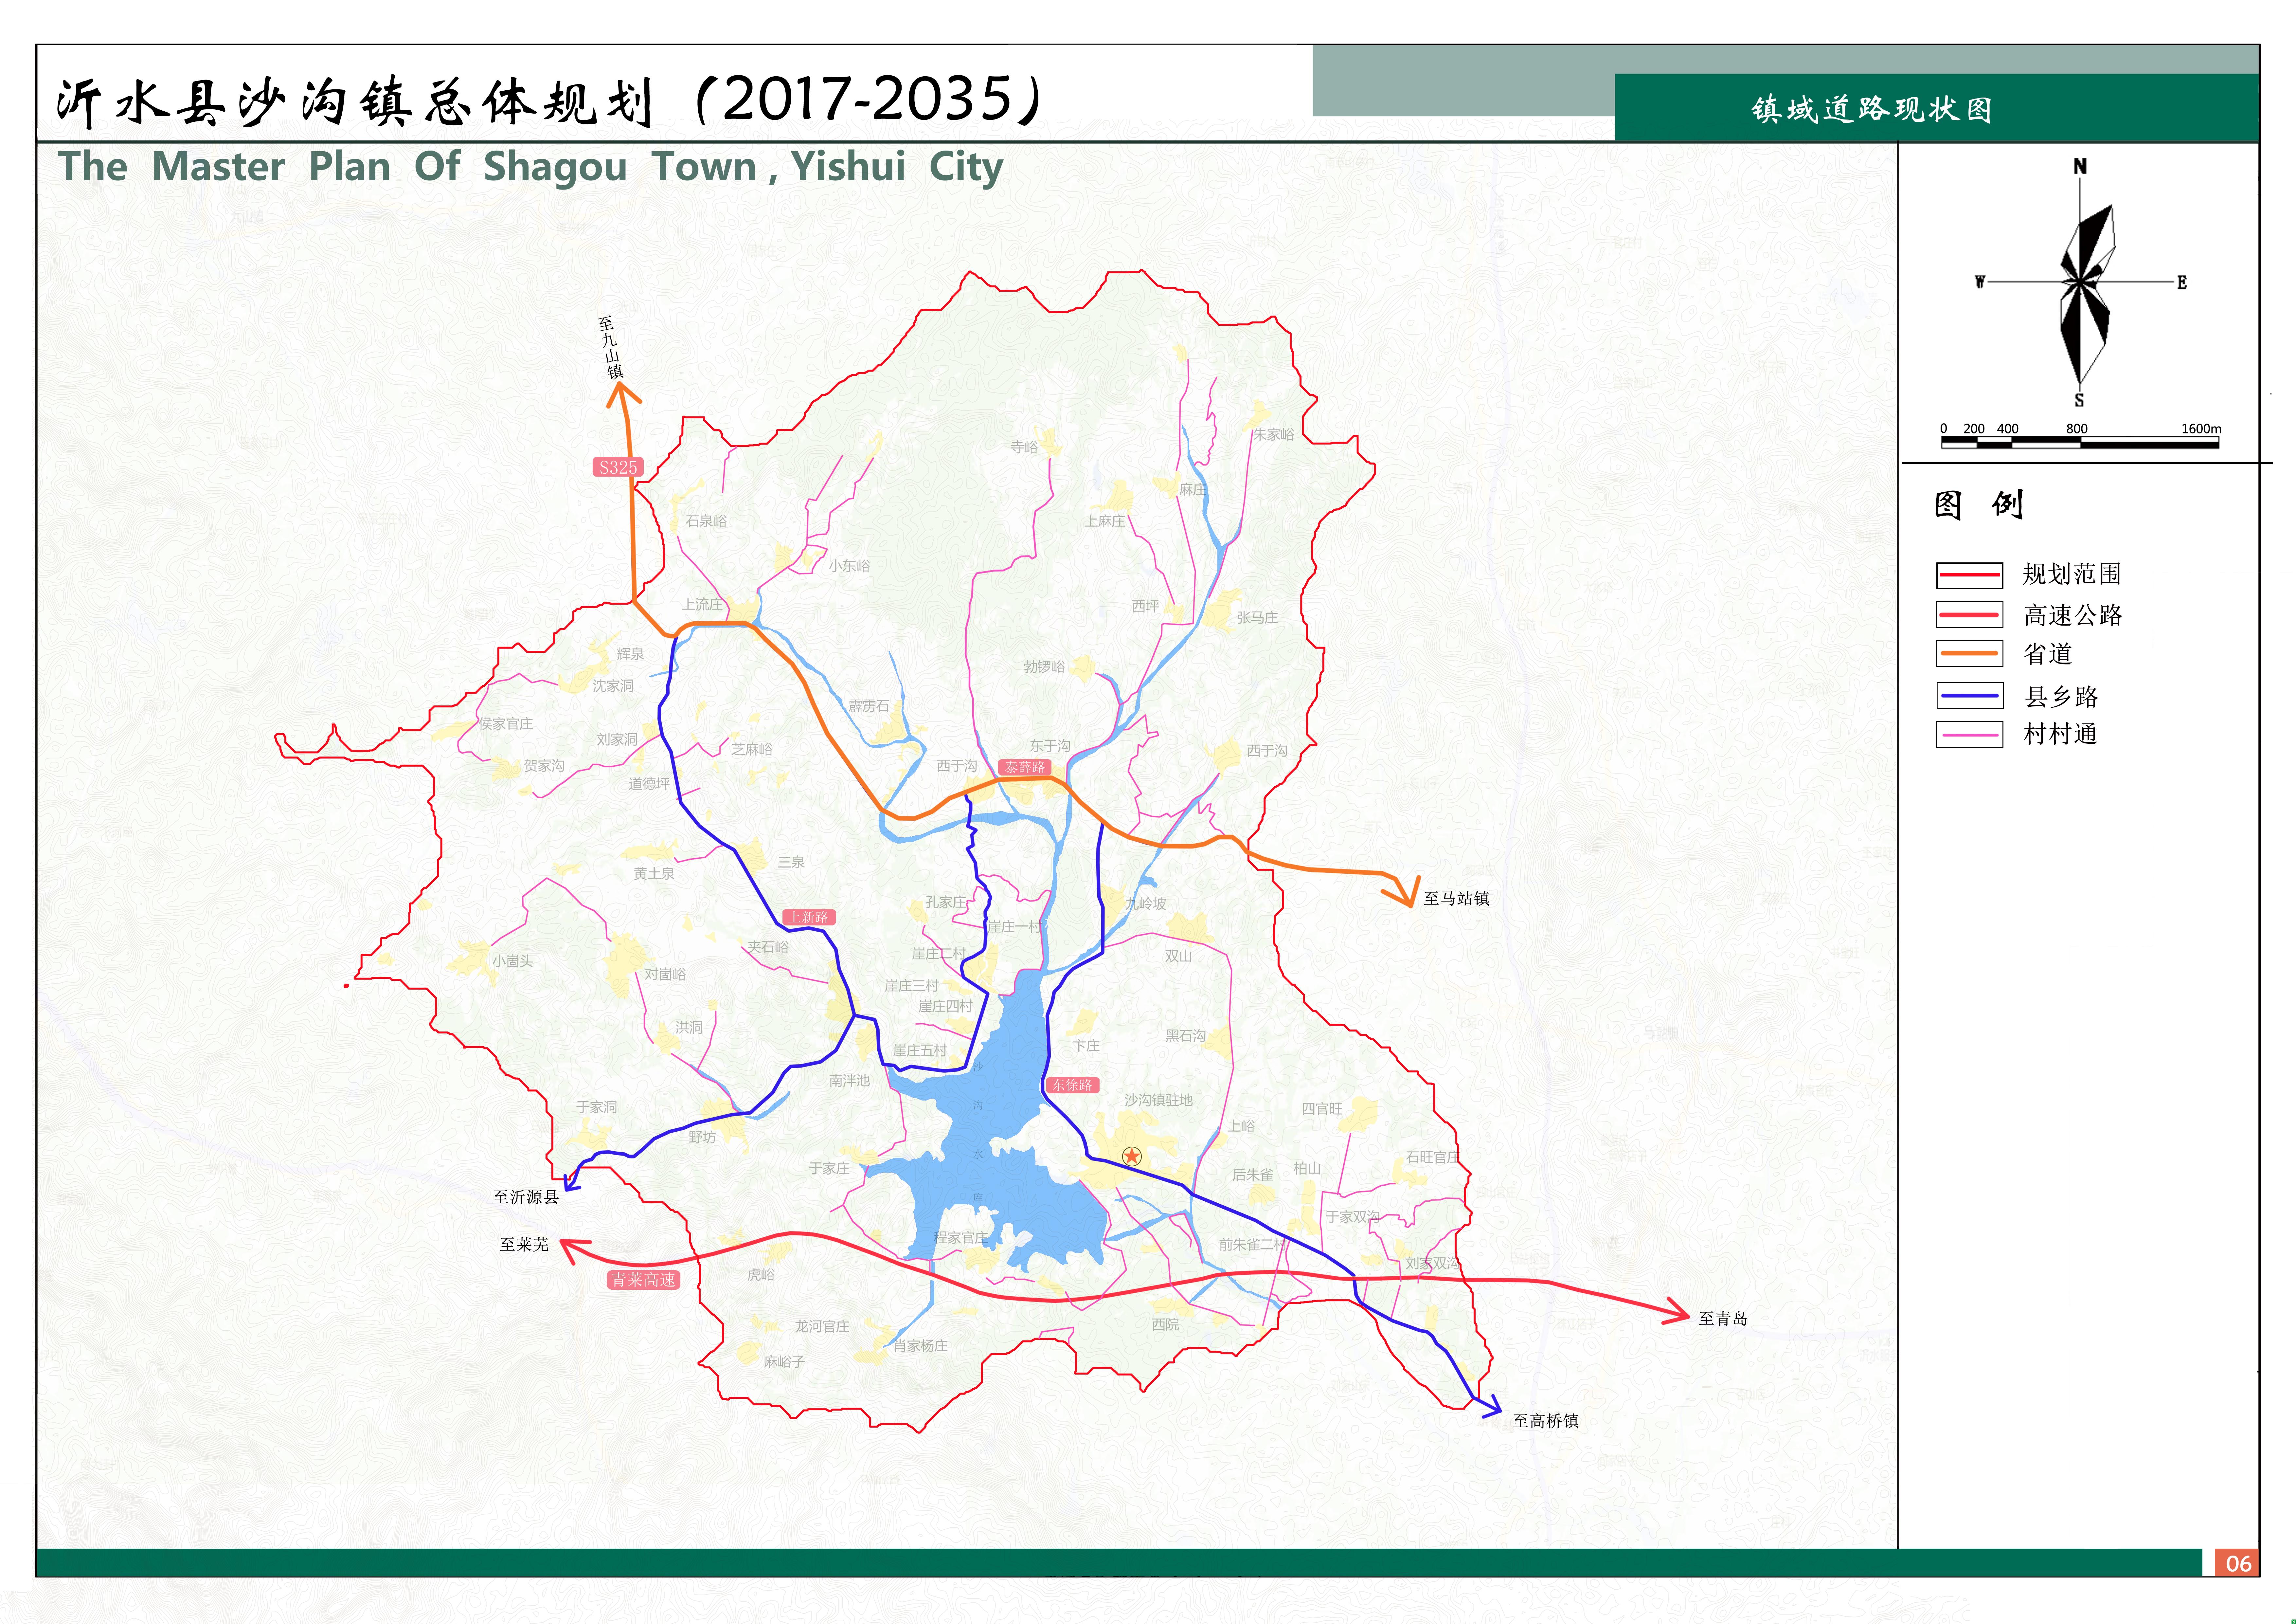Click the 夹石峪 village label
This screenshot has width=2296, height=1624.
768,947
